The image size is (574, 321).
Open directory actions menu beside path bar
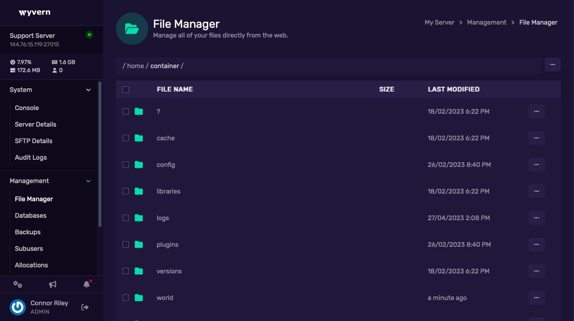coord(552,65)
